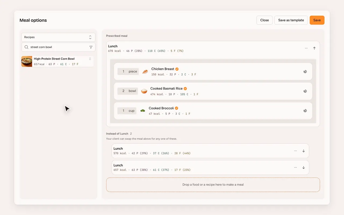Open the ellipsis menu for the 657 kcal Lunch
The image size is (344, 215).
[295, 167]
